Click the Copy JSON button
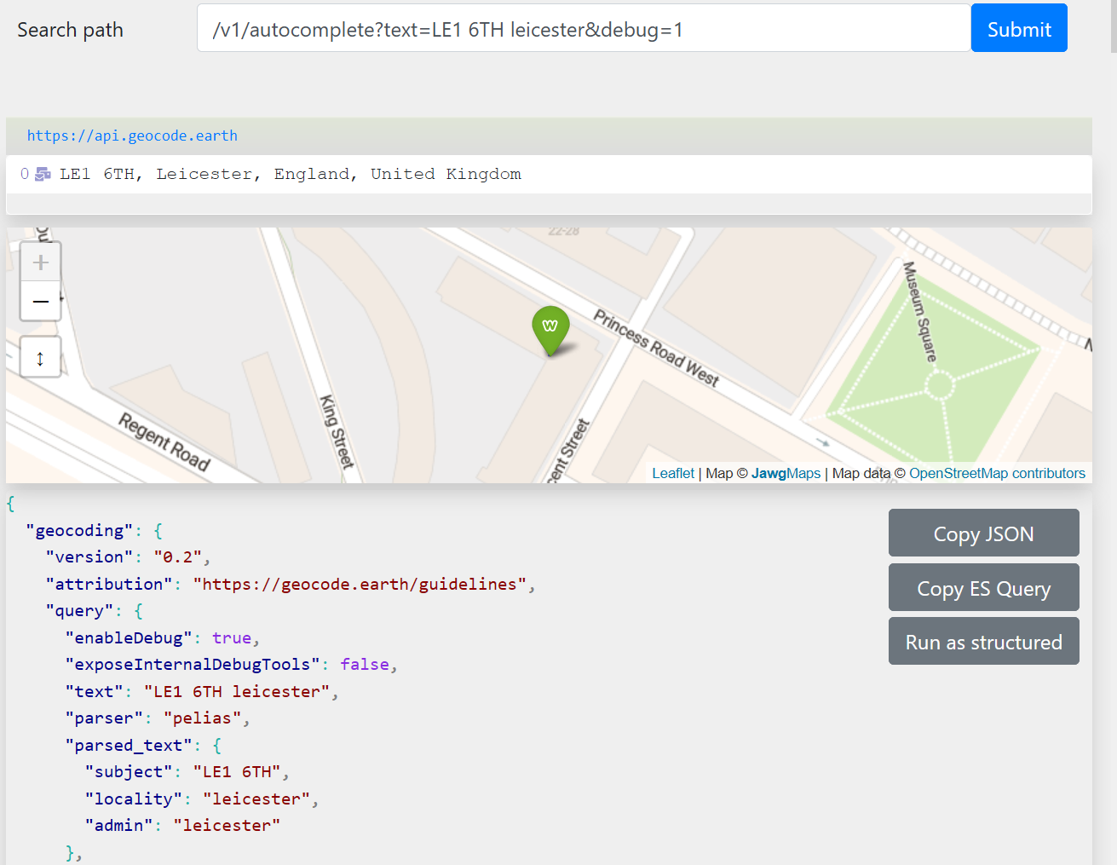Image resolution: width=1117 pixels, height=865 pixels. pyautogui.click(x=983, y=533)
